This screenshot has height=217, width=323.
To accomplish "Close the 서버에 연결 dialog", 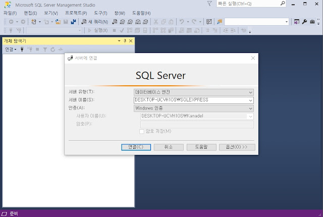I will point(253,58).
